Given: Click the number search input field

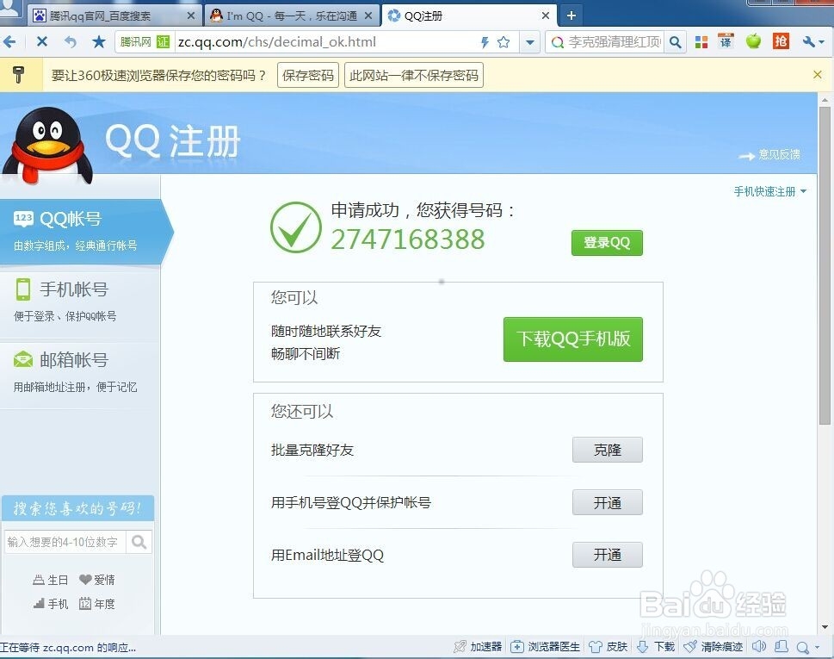Looking at the screenshot, I should click(x=65, y=542).
